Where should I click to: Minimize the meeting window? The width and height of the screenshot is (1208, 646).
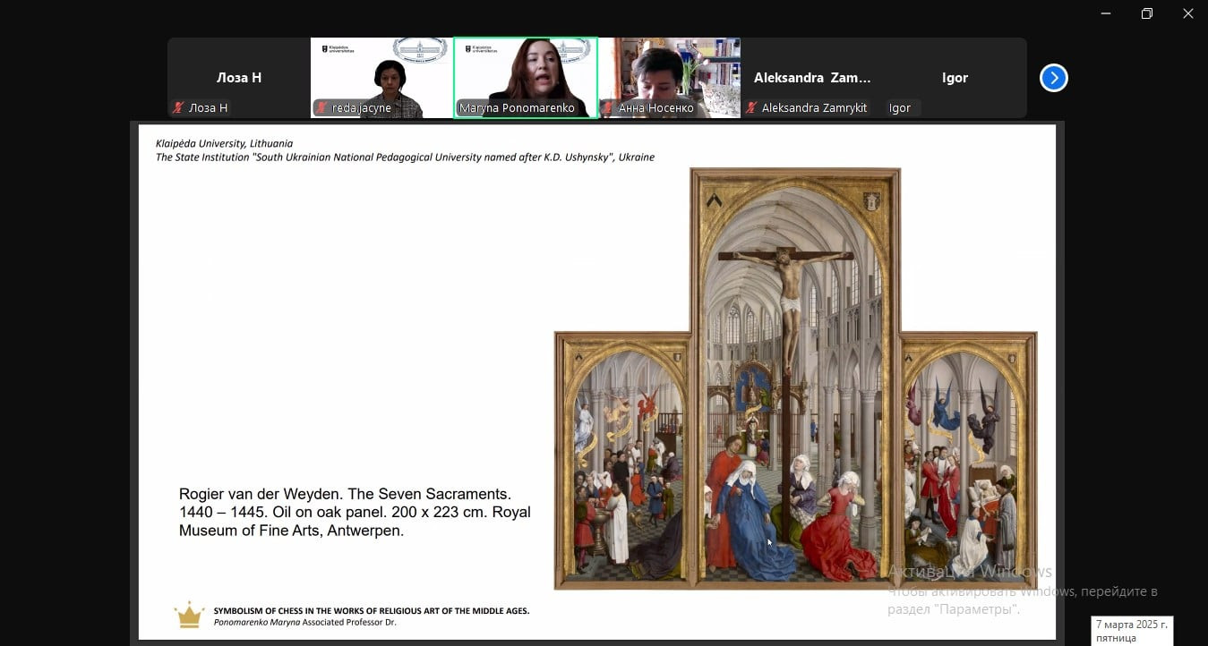[1106, 13]
